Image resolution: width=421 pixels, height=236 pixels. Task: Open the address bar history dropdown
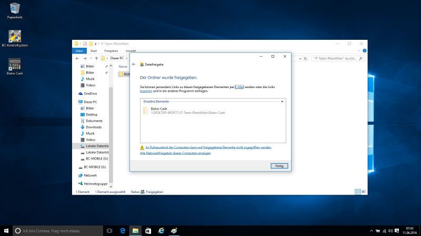tap(300, 58)
